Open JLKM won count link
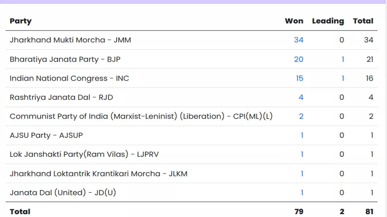387x217 pixels. coord(302,174)
